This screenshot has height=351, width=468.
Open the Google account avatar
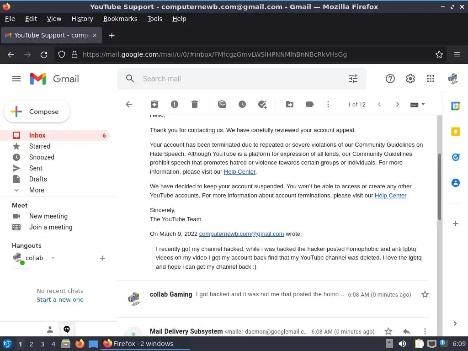pyautogui.click(x=453, y=79)
